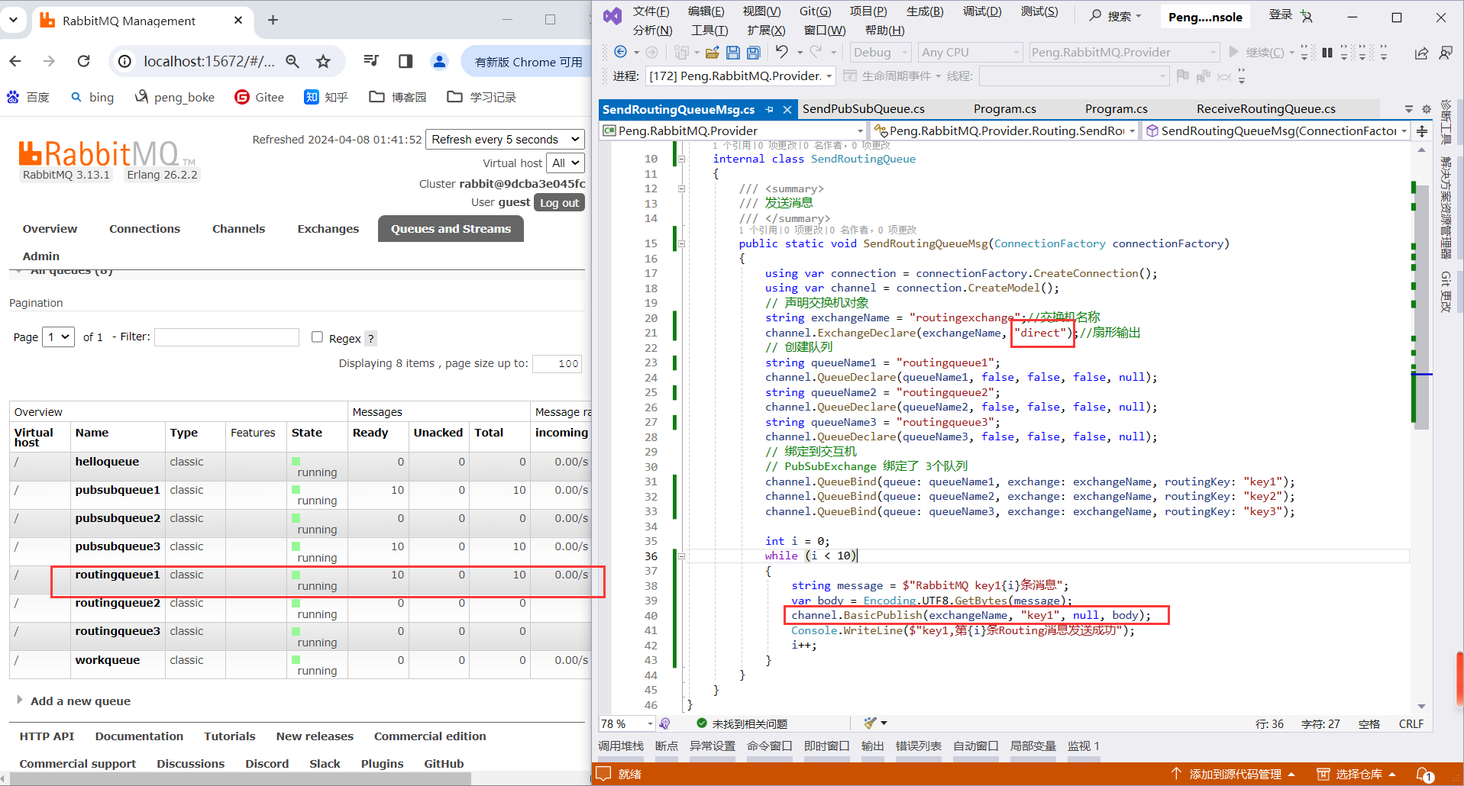Click 有新版 Chrome 可用 update button
This screenshot has height=786, width=1464.
coord(527,62)
